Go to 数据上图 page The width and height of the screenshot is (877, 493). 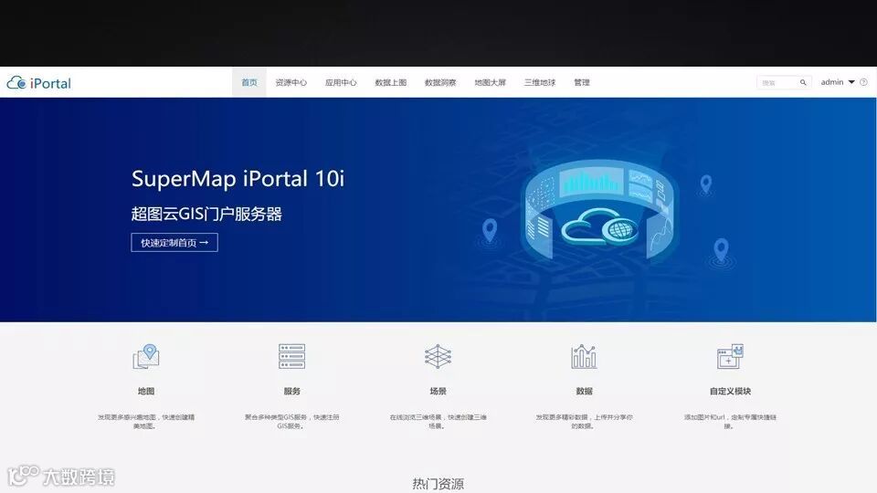click(x=390, y=82)
